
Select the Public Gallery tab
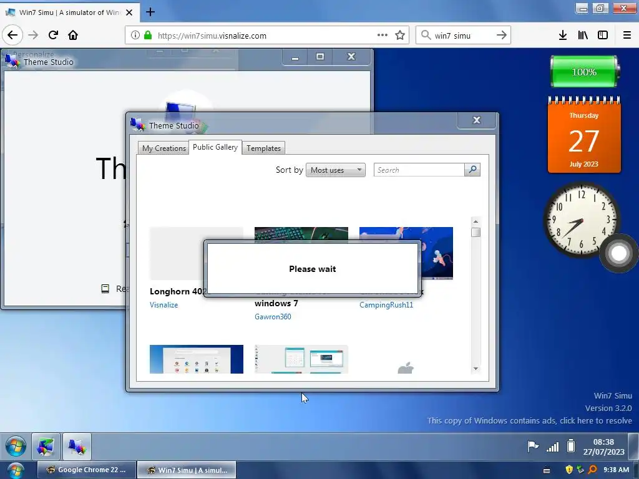[215, 147]
